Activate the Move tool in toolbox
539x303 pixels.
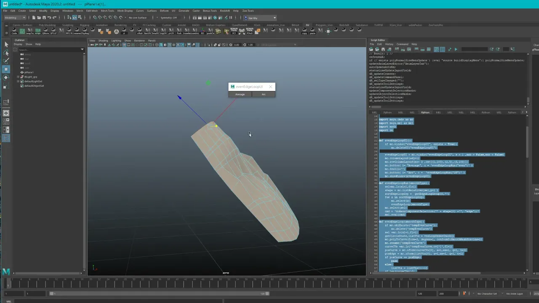click(6, 69)
